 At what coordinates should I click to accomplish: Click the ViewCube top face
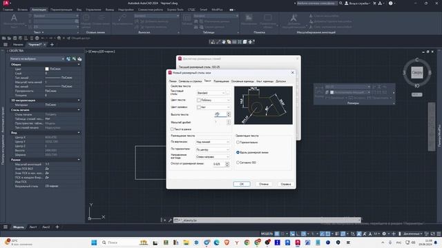click(417, 72)
